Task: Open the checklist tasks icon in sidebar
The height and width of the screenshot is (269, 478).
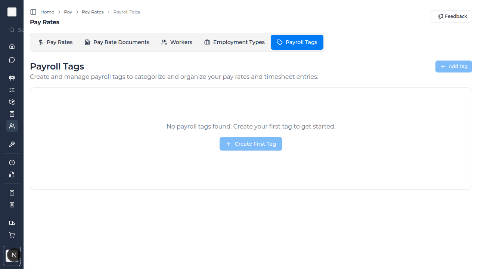Action: [x=12, y=90]
